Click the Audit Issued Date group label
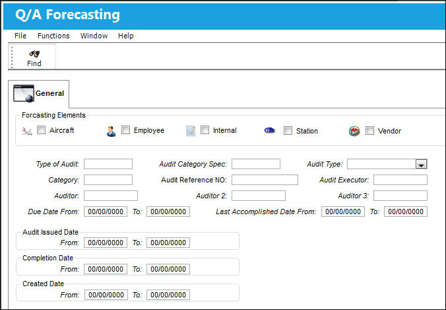 pos(50,232)
